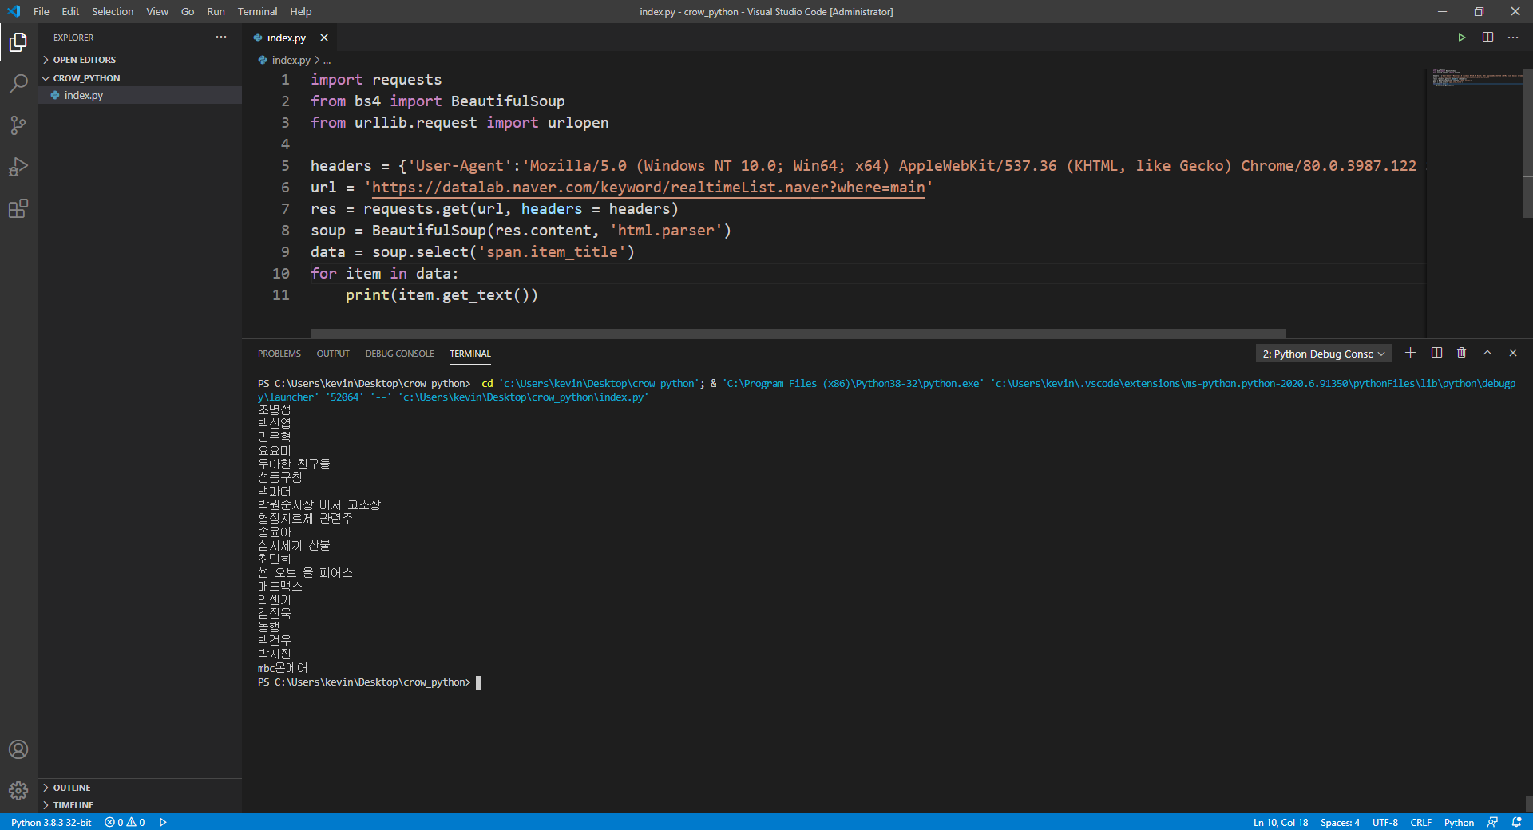Change line endings via CRLF

point(1421,822)
